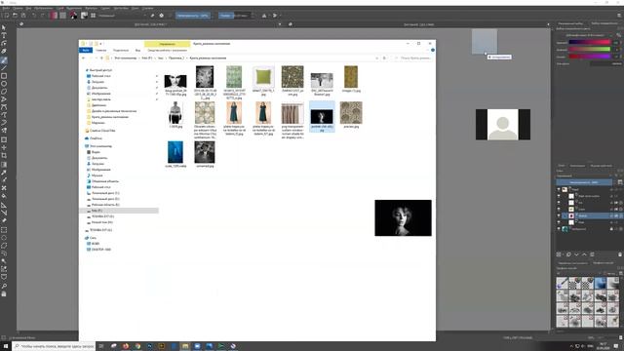Open the yellow 'Управление' contextual tab
Image resolution: width=624 pixels, height=351 pixels.
click(x=167, y=44)
